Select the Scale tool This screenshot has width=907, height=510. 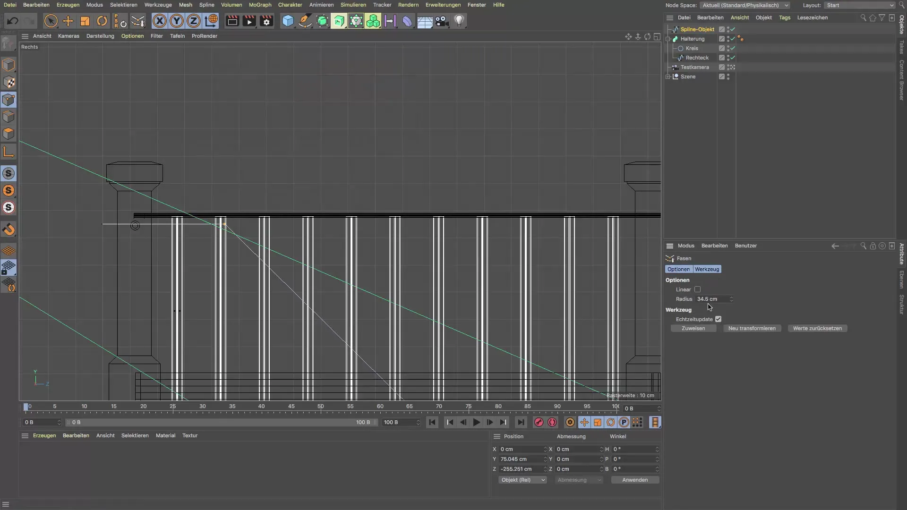[85, 21]
